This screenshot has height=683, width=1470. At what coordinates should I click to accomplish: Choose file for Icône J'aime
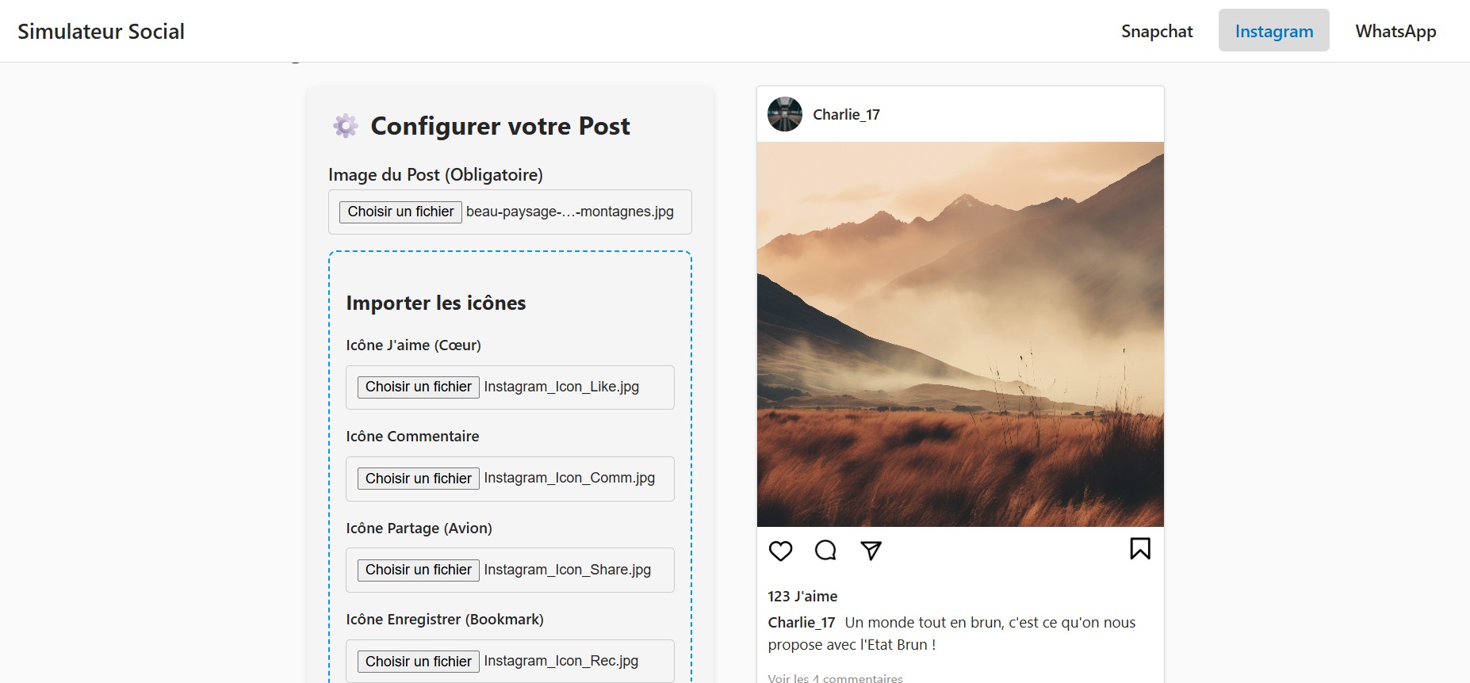[418, 387]
